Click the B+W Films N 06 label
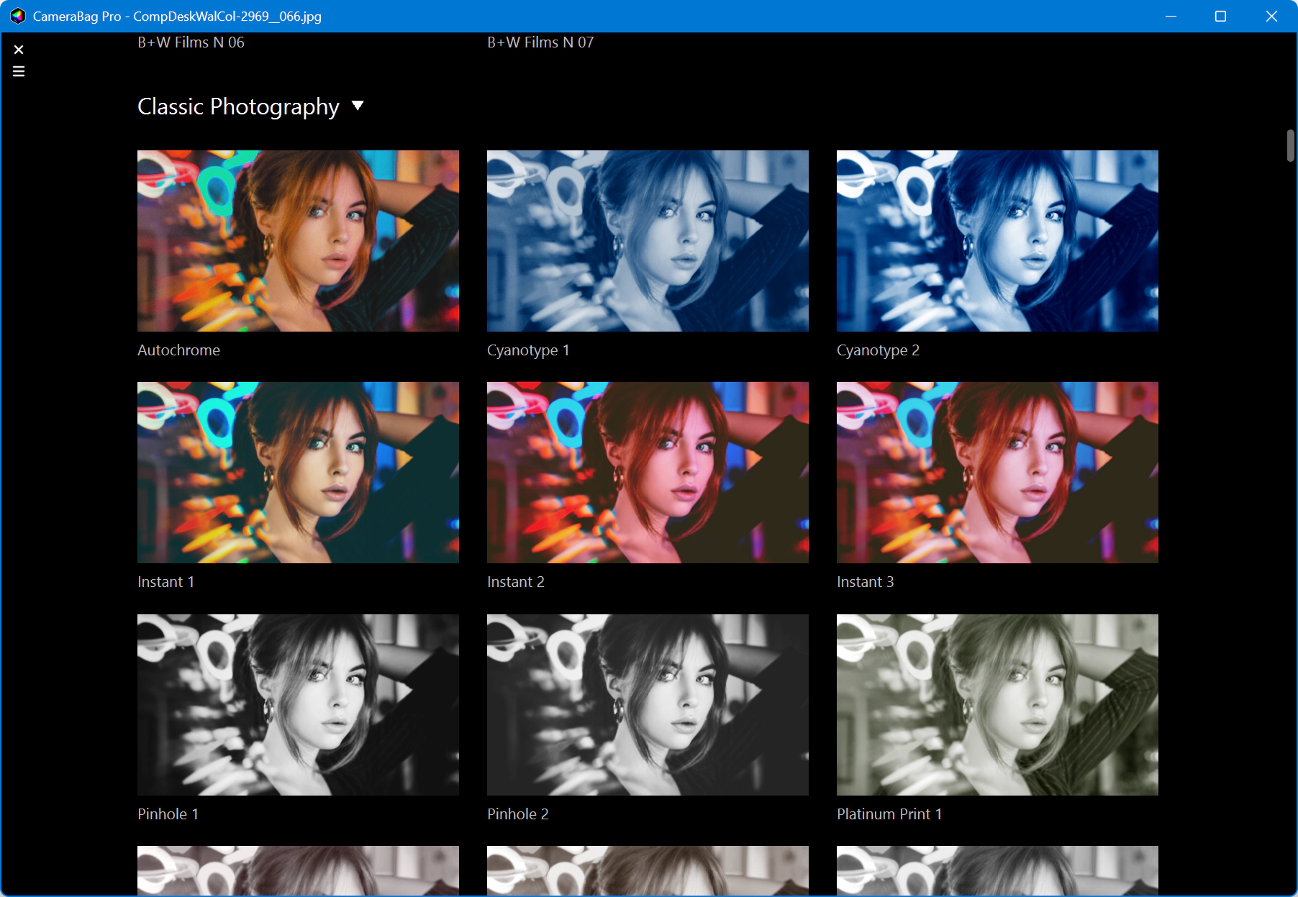This screenshot has height=897, width=1298. 191,42
